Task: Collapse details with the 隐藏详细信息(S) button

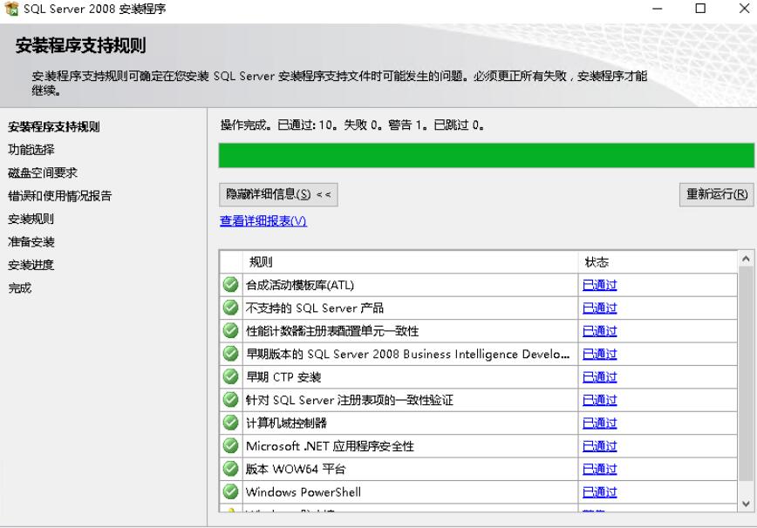Action: pos(278,195)
